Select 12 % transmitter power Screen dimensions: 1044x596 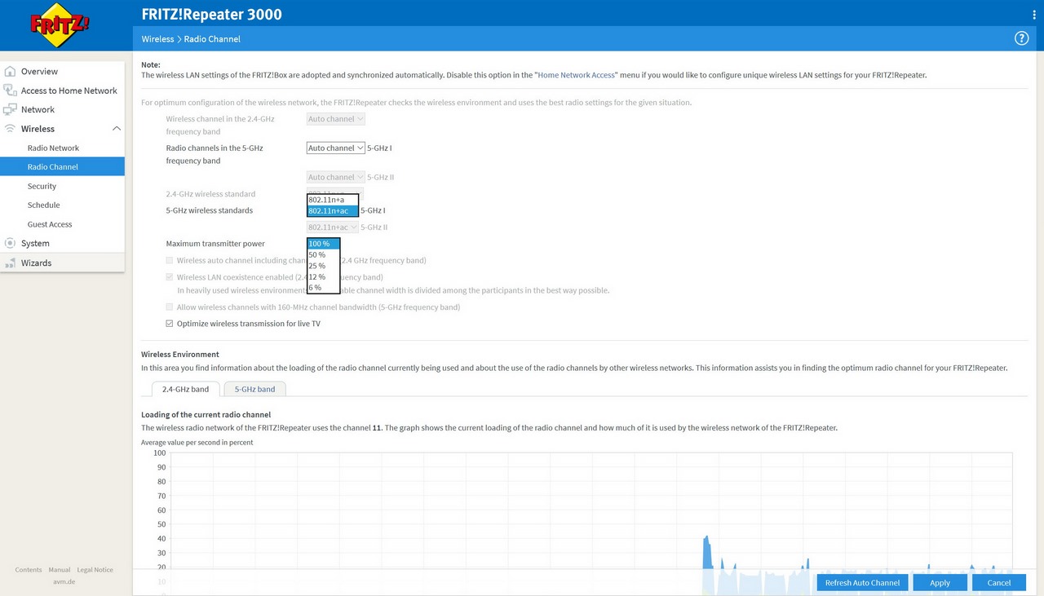tap(324, 276)
